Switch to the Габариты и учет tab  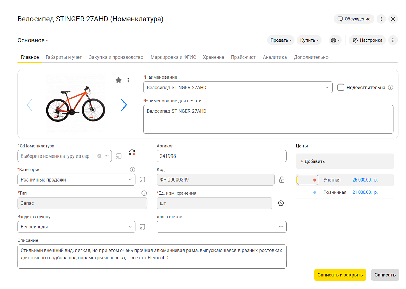click(x=64, y=57)
